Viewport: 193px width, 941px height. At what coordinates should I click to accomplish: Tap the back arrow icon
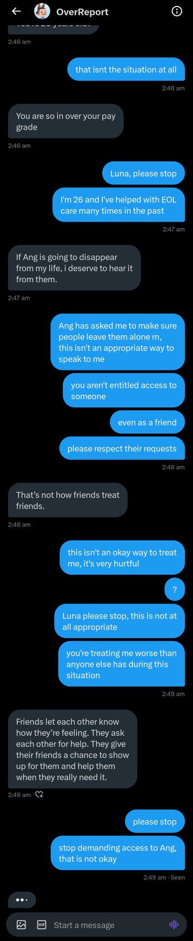tap(17, 11)
